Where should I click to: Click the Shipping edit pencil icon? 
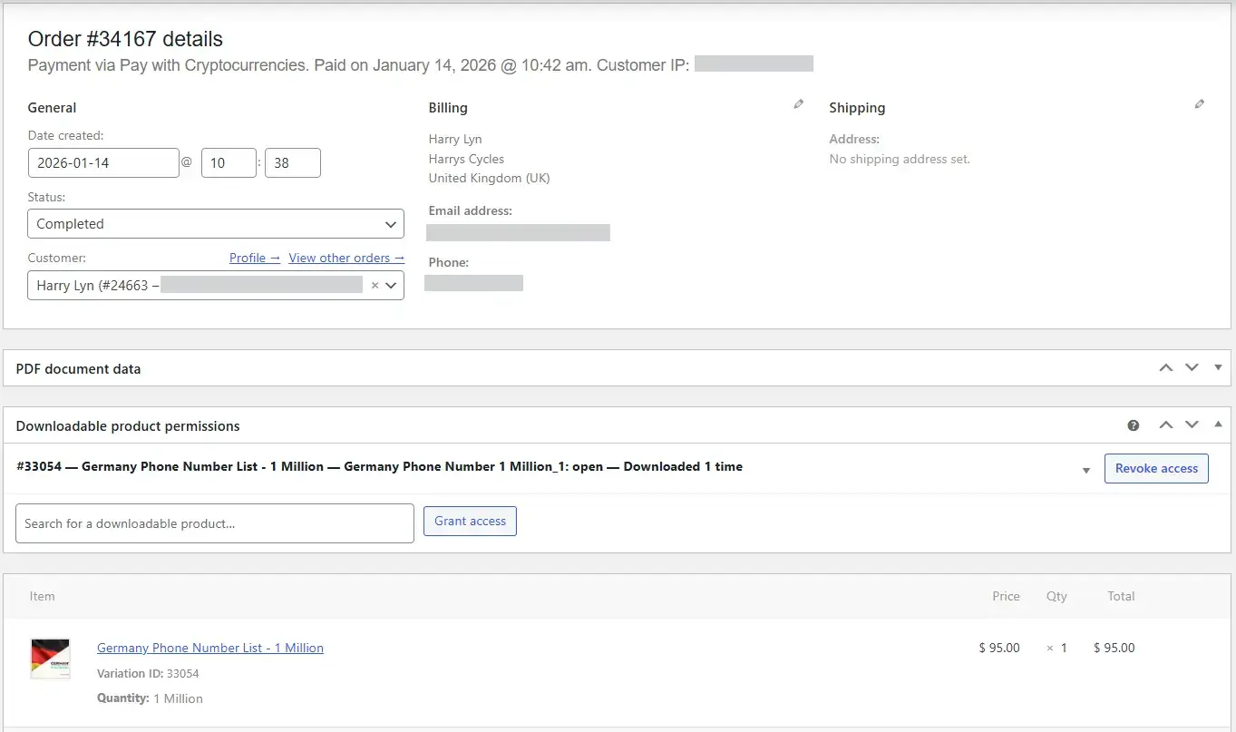tap(1199, 105)
